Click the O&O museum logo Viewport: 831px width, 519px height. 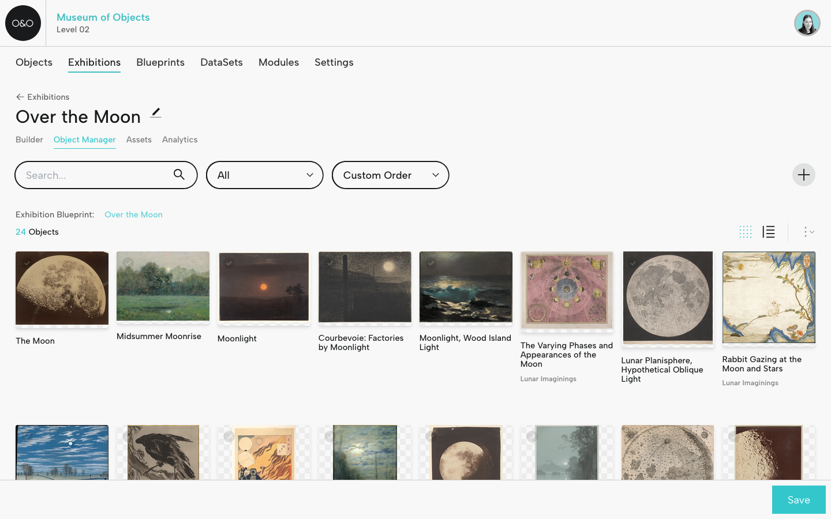(23, 23)
